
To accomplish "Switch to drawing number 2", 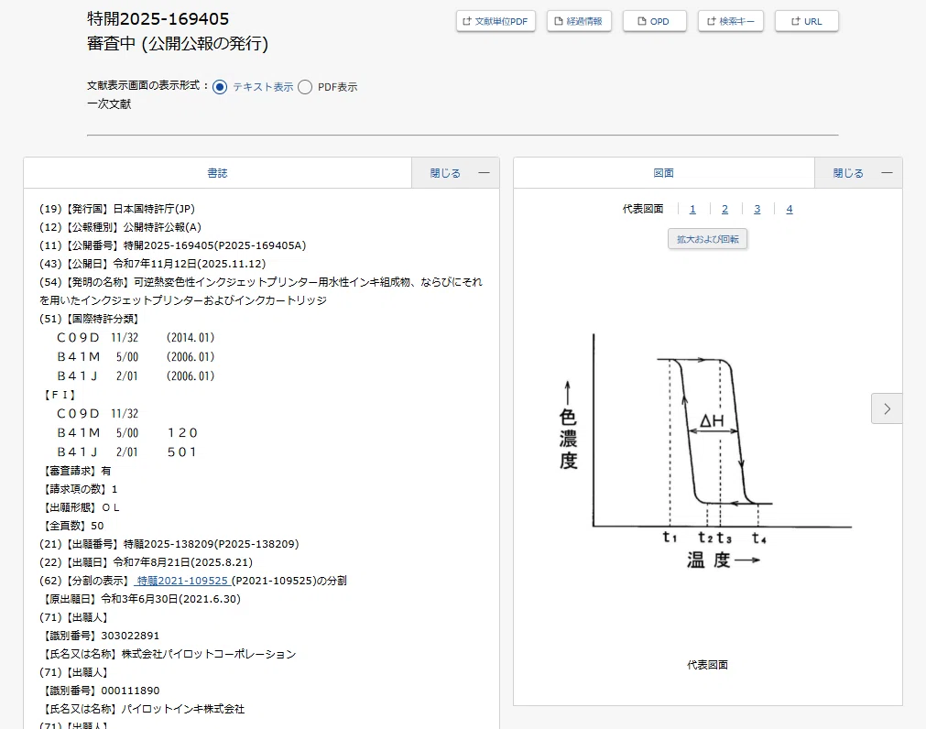I will tap(724, 209).
